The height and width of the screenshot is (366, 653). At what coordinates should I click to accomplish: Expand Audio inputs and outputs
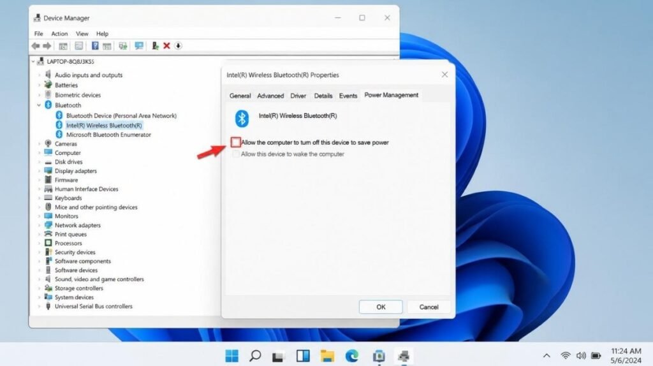[x=39, y=75]
